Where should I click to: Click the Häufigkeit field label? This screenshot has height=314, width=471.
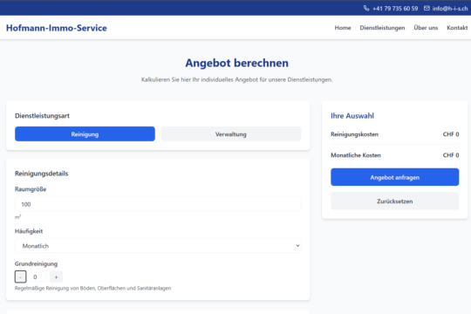pyautogui.click(x=29, y=231)
